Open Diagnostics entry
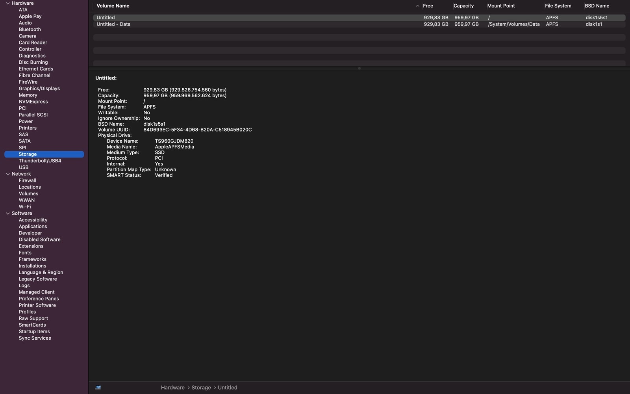The height and width of the screenshot is (394, 630). pos(32,56)
